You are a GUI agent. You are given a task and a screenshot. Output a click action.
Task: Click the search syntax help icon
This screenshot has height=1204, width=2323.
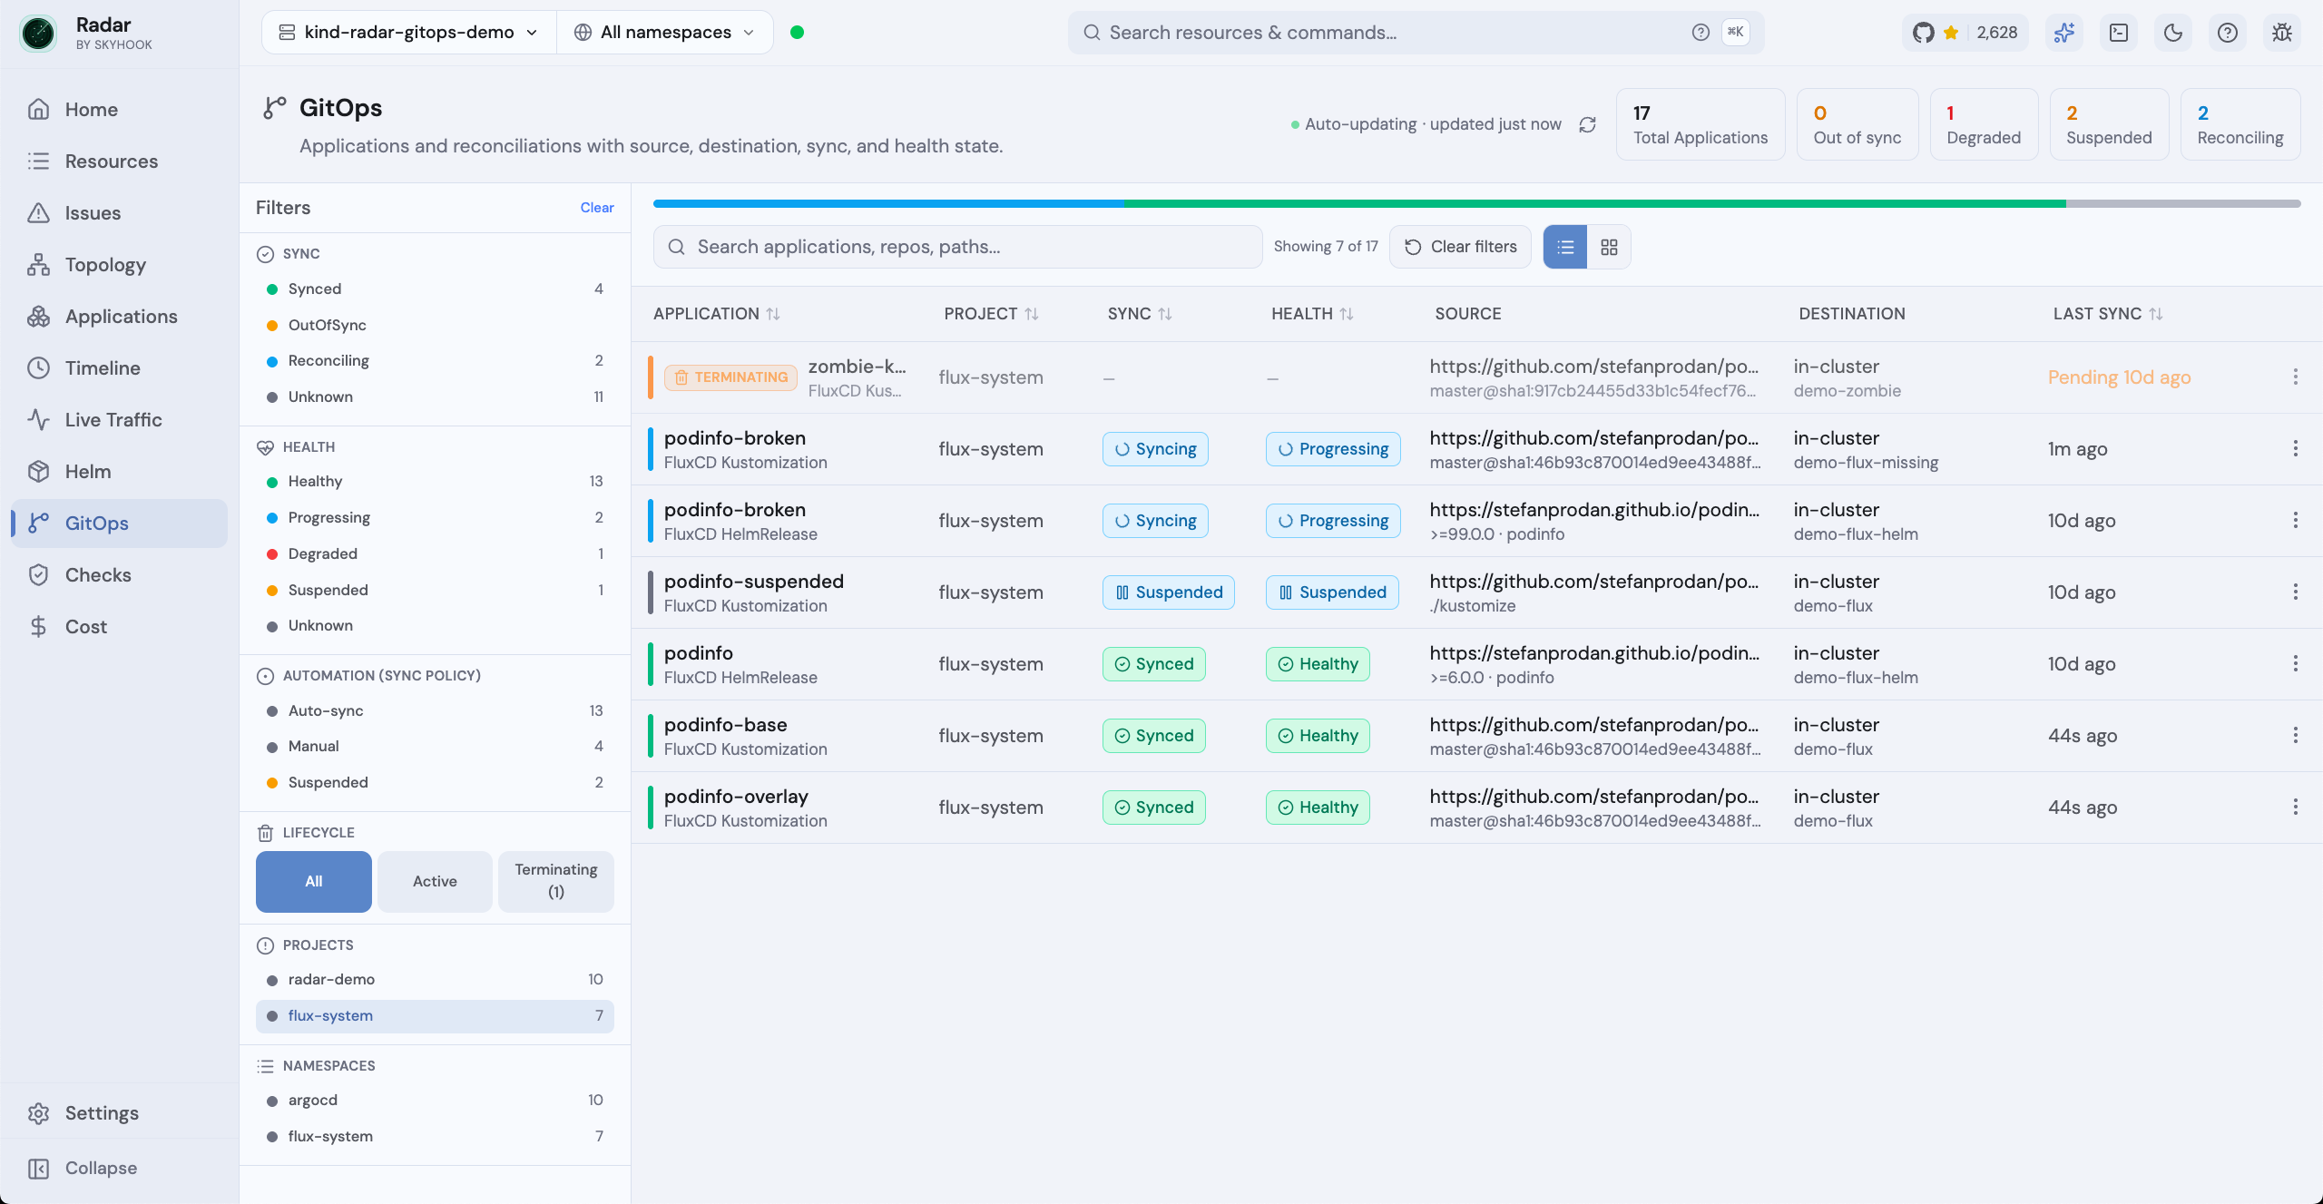point(1701,33)
